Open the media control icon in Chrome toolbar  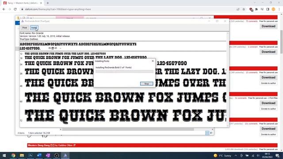pyautogui.click(x=262, y=9)
